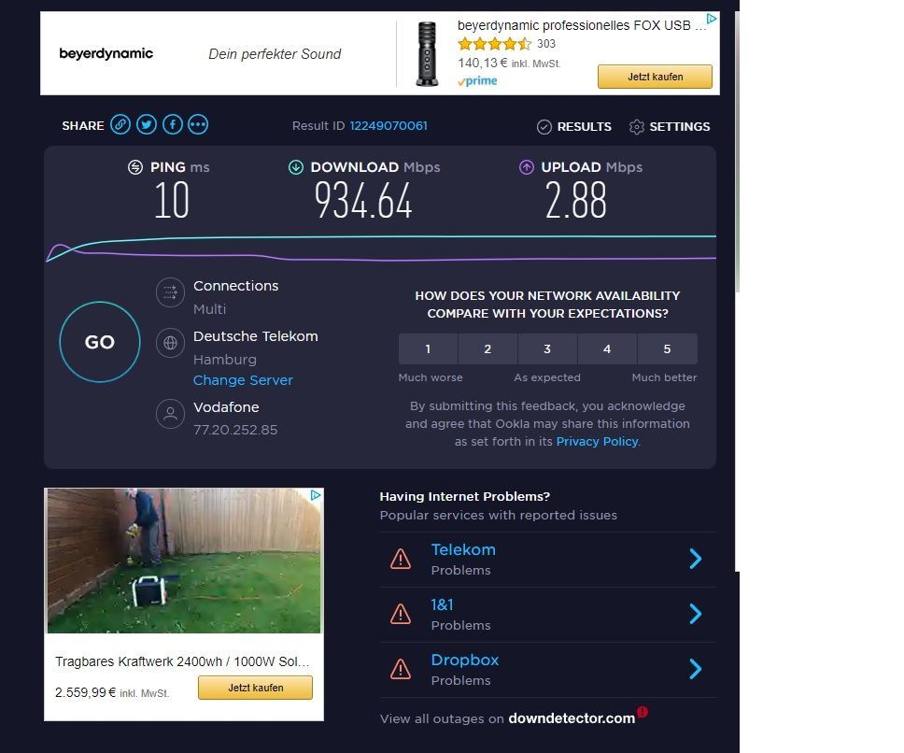The image size is (904, 753).
Task: Expand Telekom row chevron
Action: (x=696, y=559)
